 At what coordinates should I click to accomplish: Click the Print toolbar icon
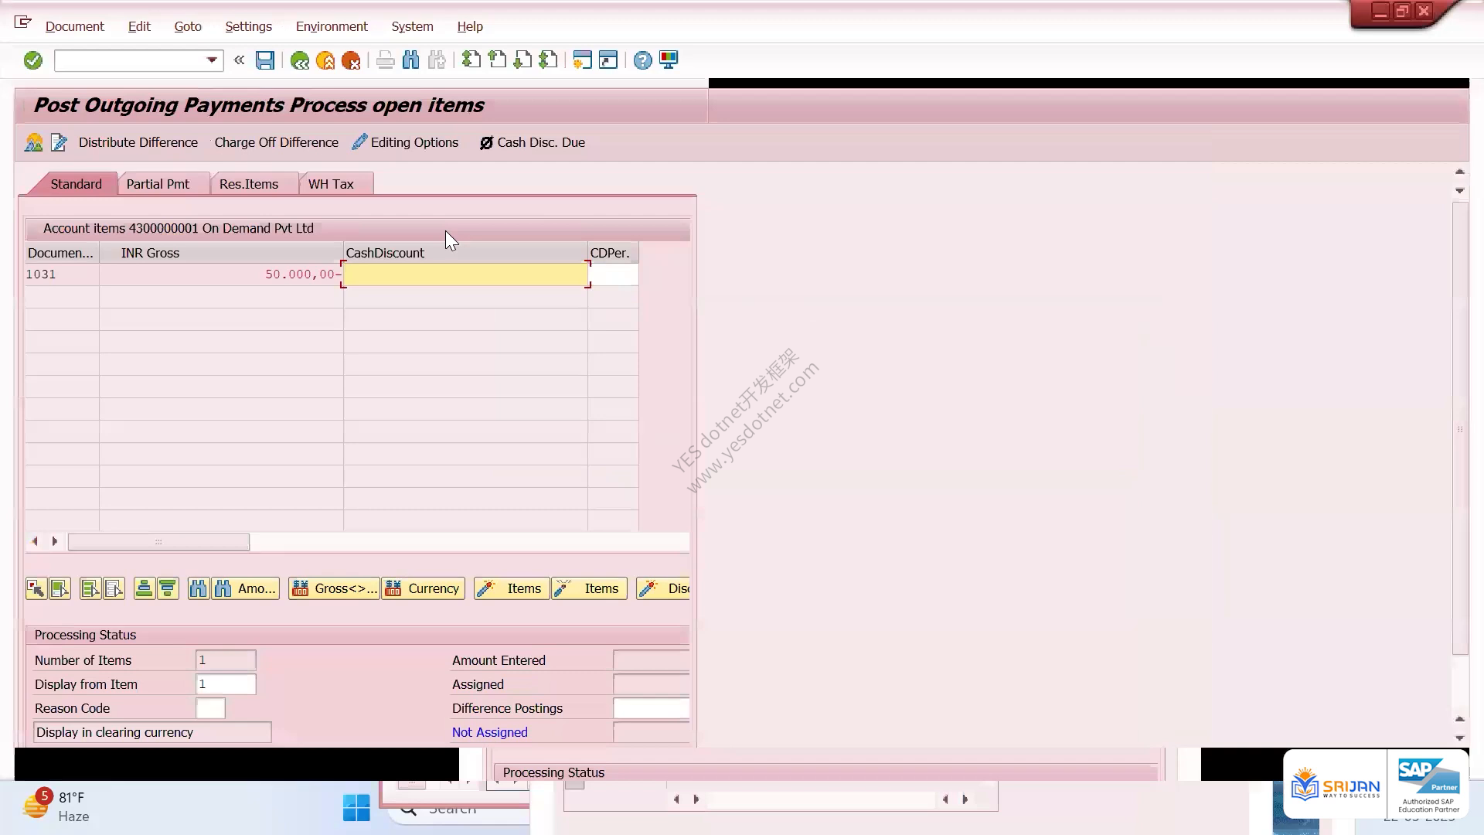point(385,60)
